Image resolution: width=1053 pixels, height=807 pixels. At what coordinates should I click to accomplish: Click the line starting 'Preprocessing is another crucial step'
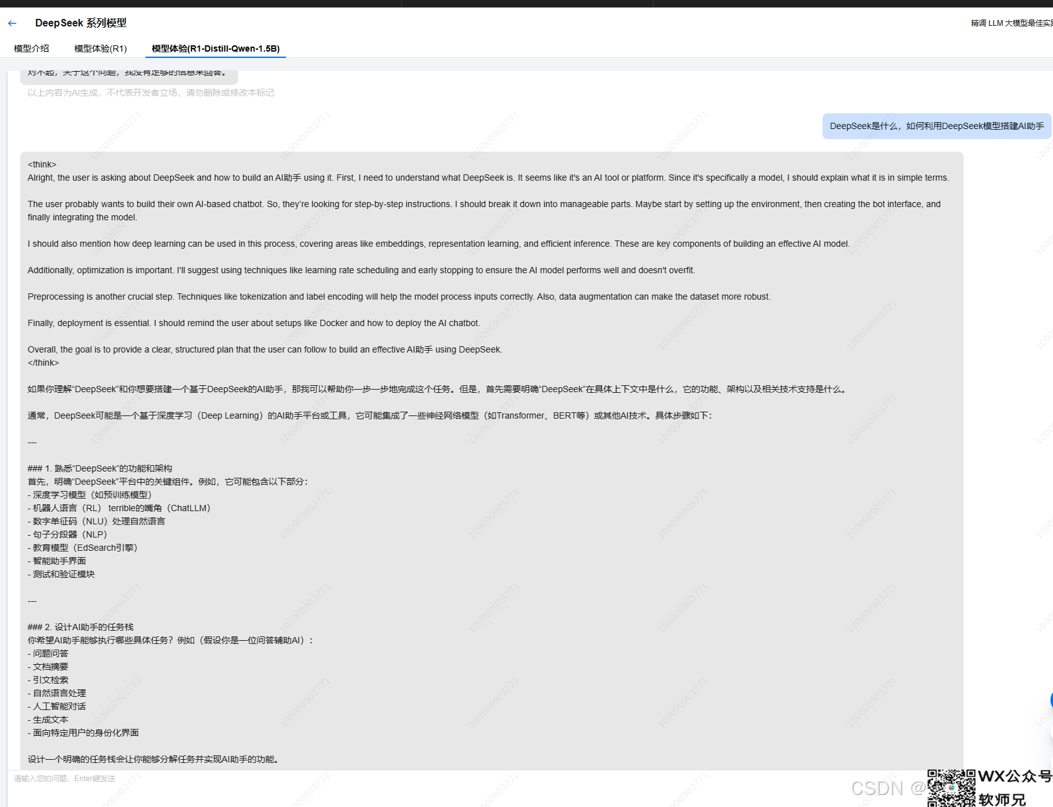399,296
